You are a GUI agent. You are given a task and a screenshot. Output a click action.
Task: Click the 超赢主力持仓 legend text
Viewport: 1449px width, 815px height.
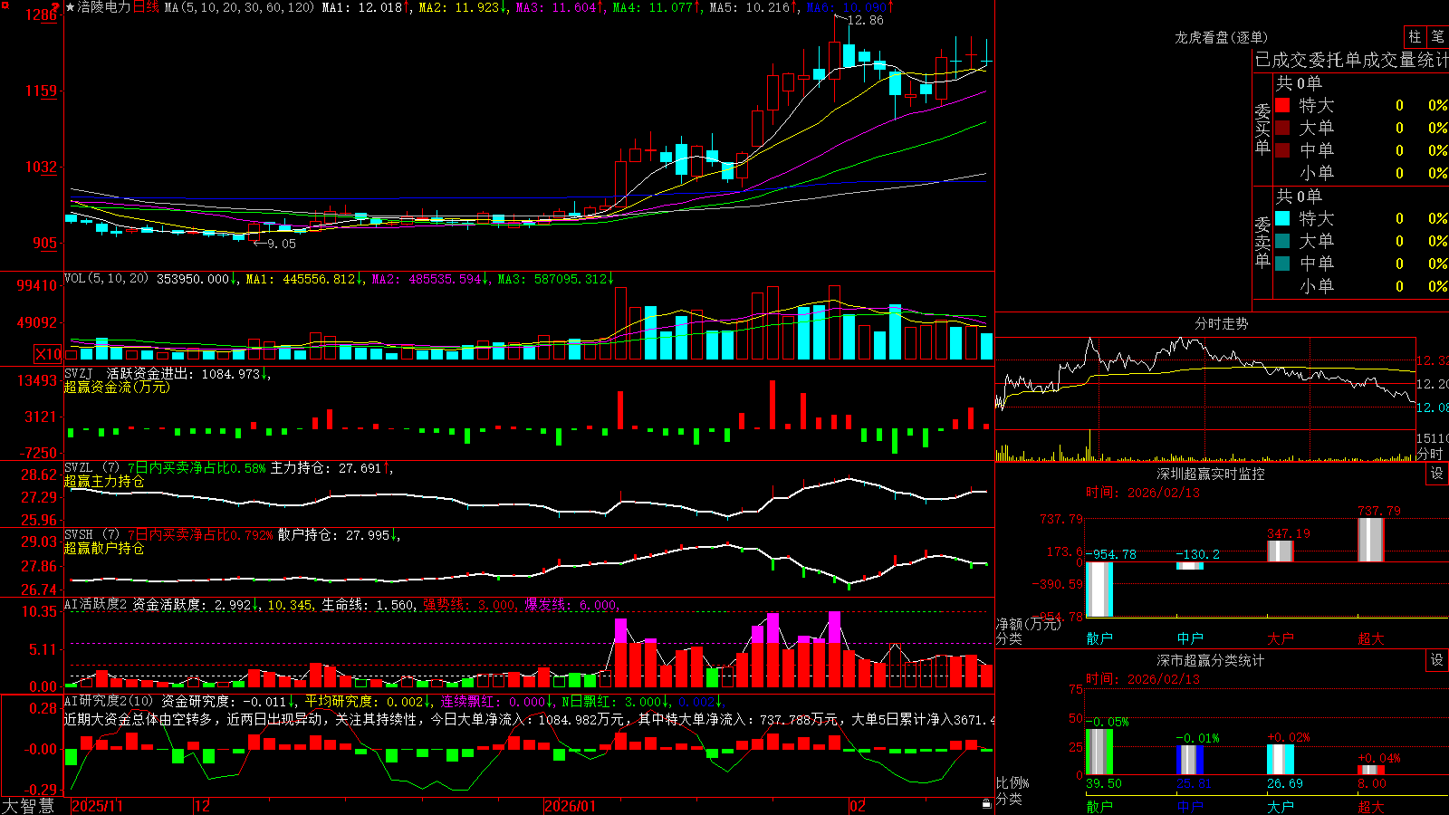coord(104,481)
